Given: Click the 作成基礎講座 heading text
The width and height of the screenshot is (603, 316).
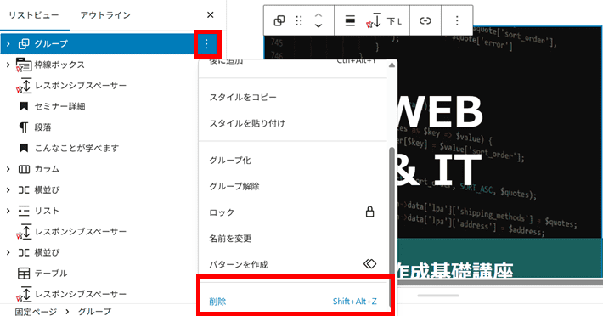Looking at the screenshot, I should 455,270.
